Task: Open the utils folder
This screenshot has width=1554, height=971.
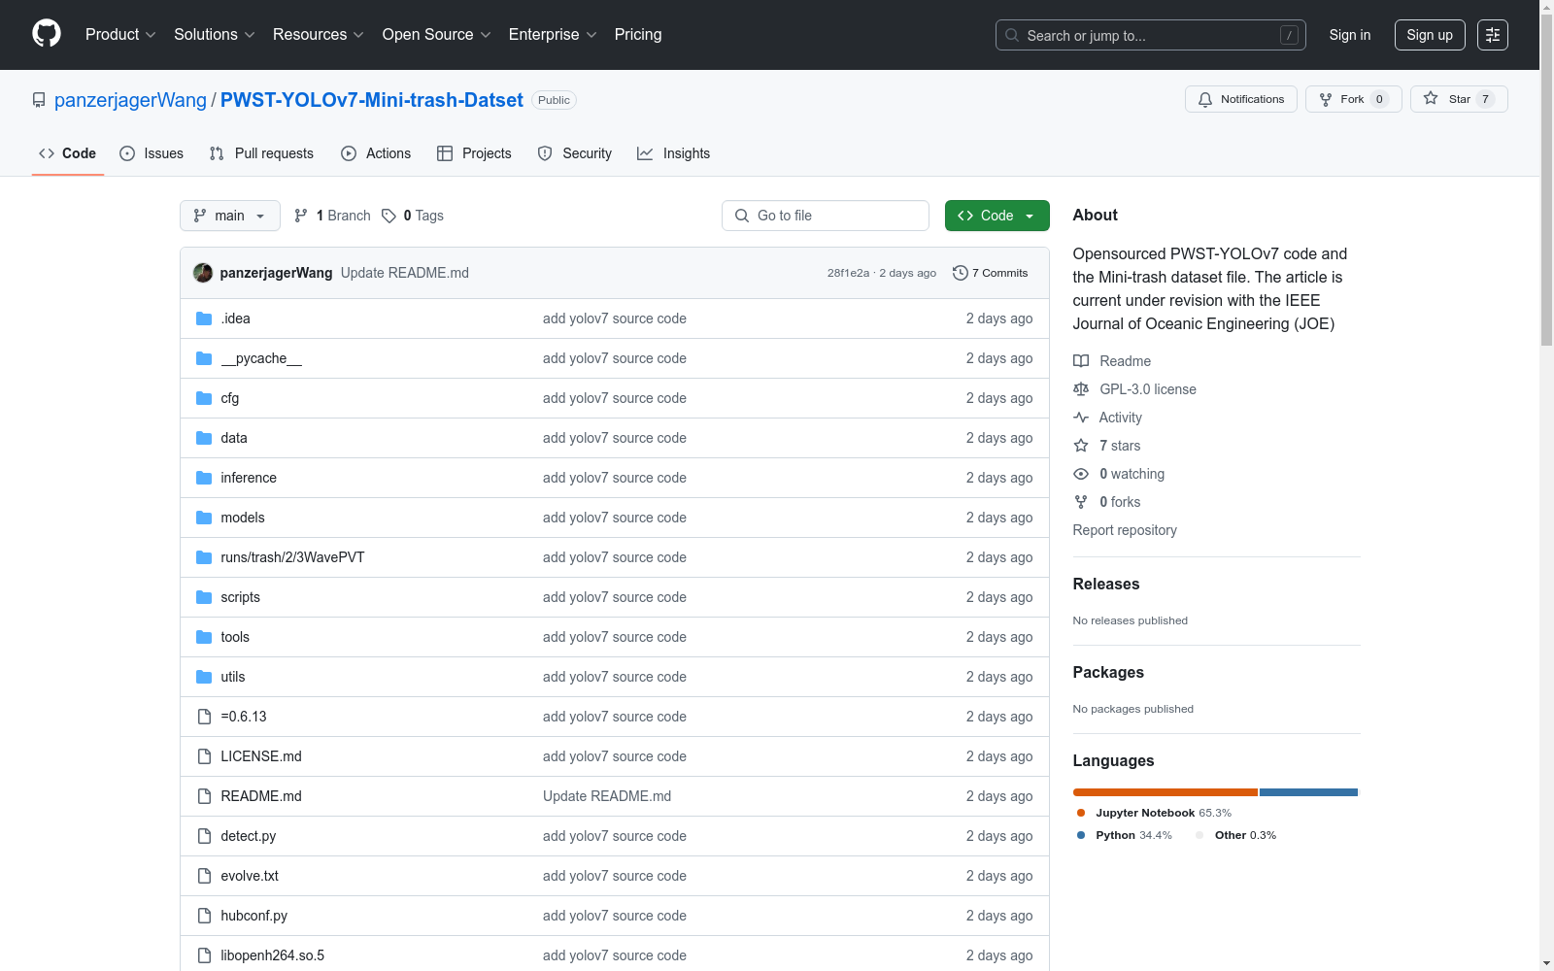Action: pos(233,677)
